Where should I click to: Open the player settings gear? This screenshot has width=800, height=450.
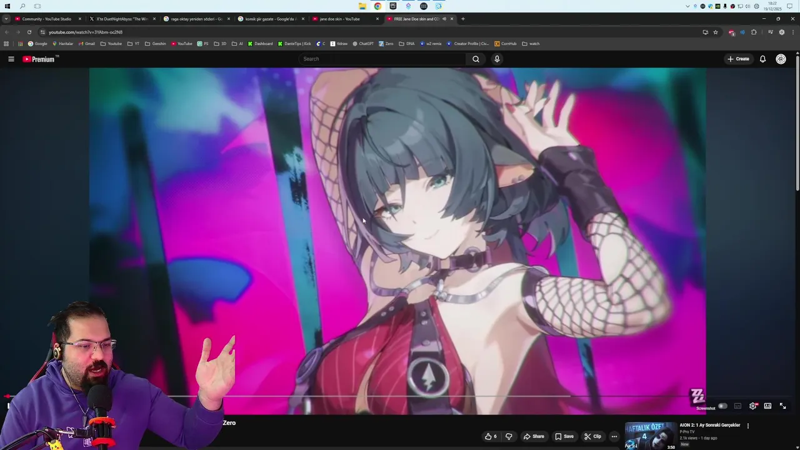[x=753, y=406]
